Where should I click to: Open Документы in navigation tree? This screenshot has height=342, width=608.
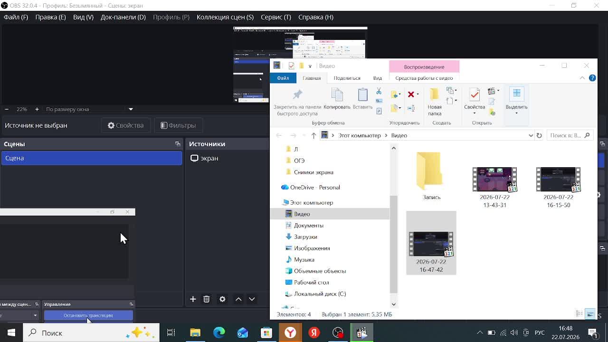pyautogui.click(x=308, y=225)
